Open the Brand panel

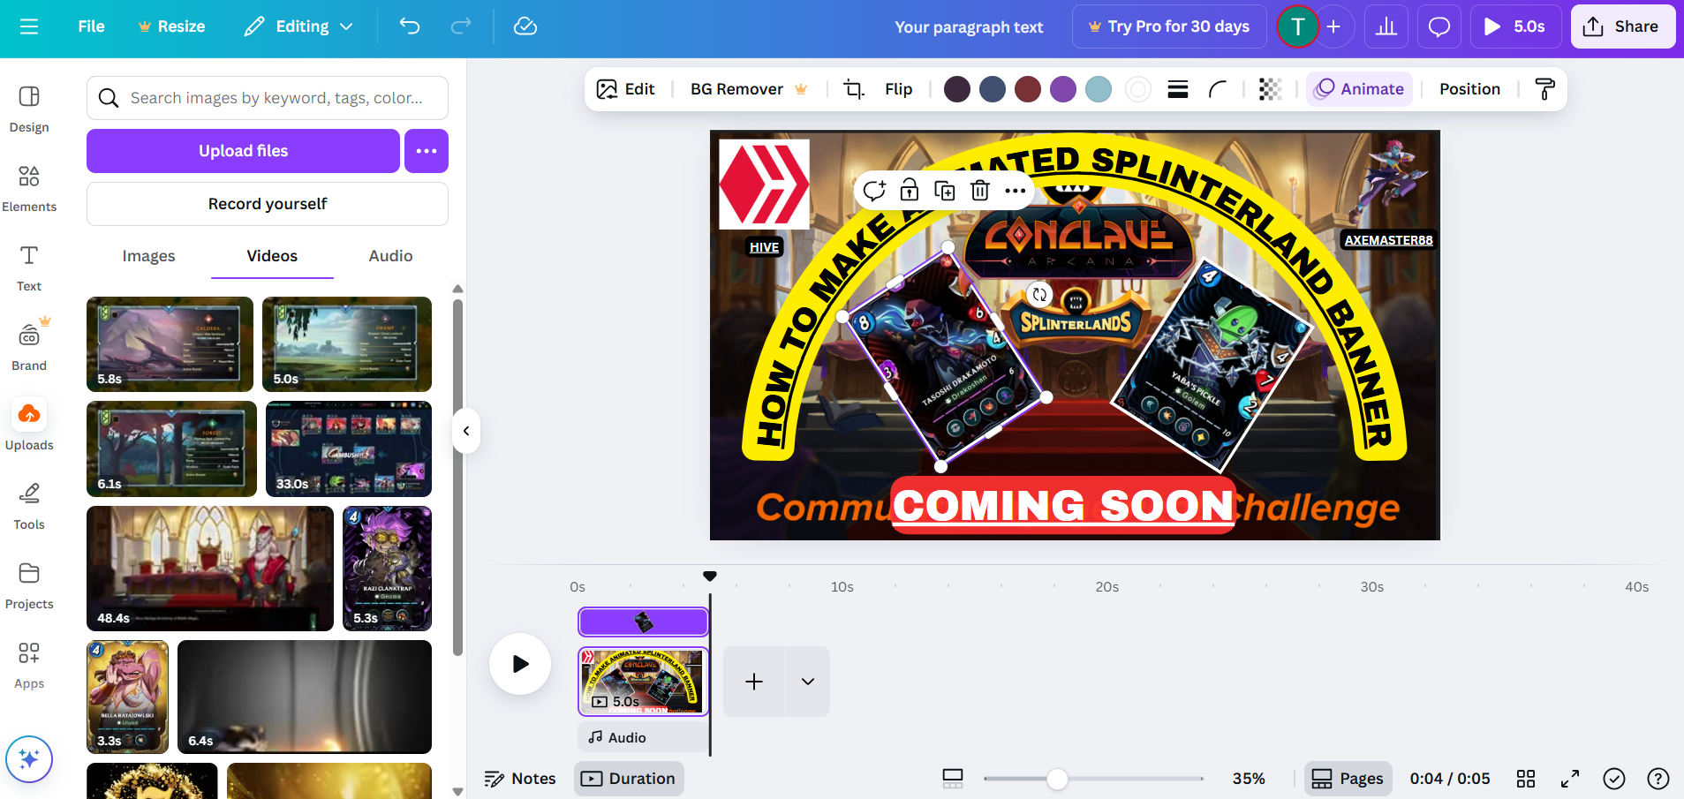(x=29, y=347)
